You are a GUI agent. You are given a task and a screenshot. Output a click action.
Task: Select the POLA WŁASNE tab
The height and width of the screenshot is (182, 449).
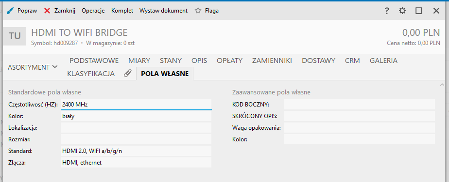tap(165, 74)
